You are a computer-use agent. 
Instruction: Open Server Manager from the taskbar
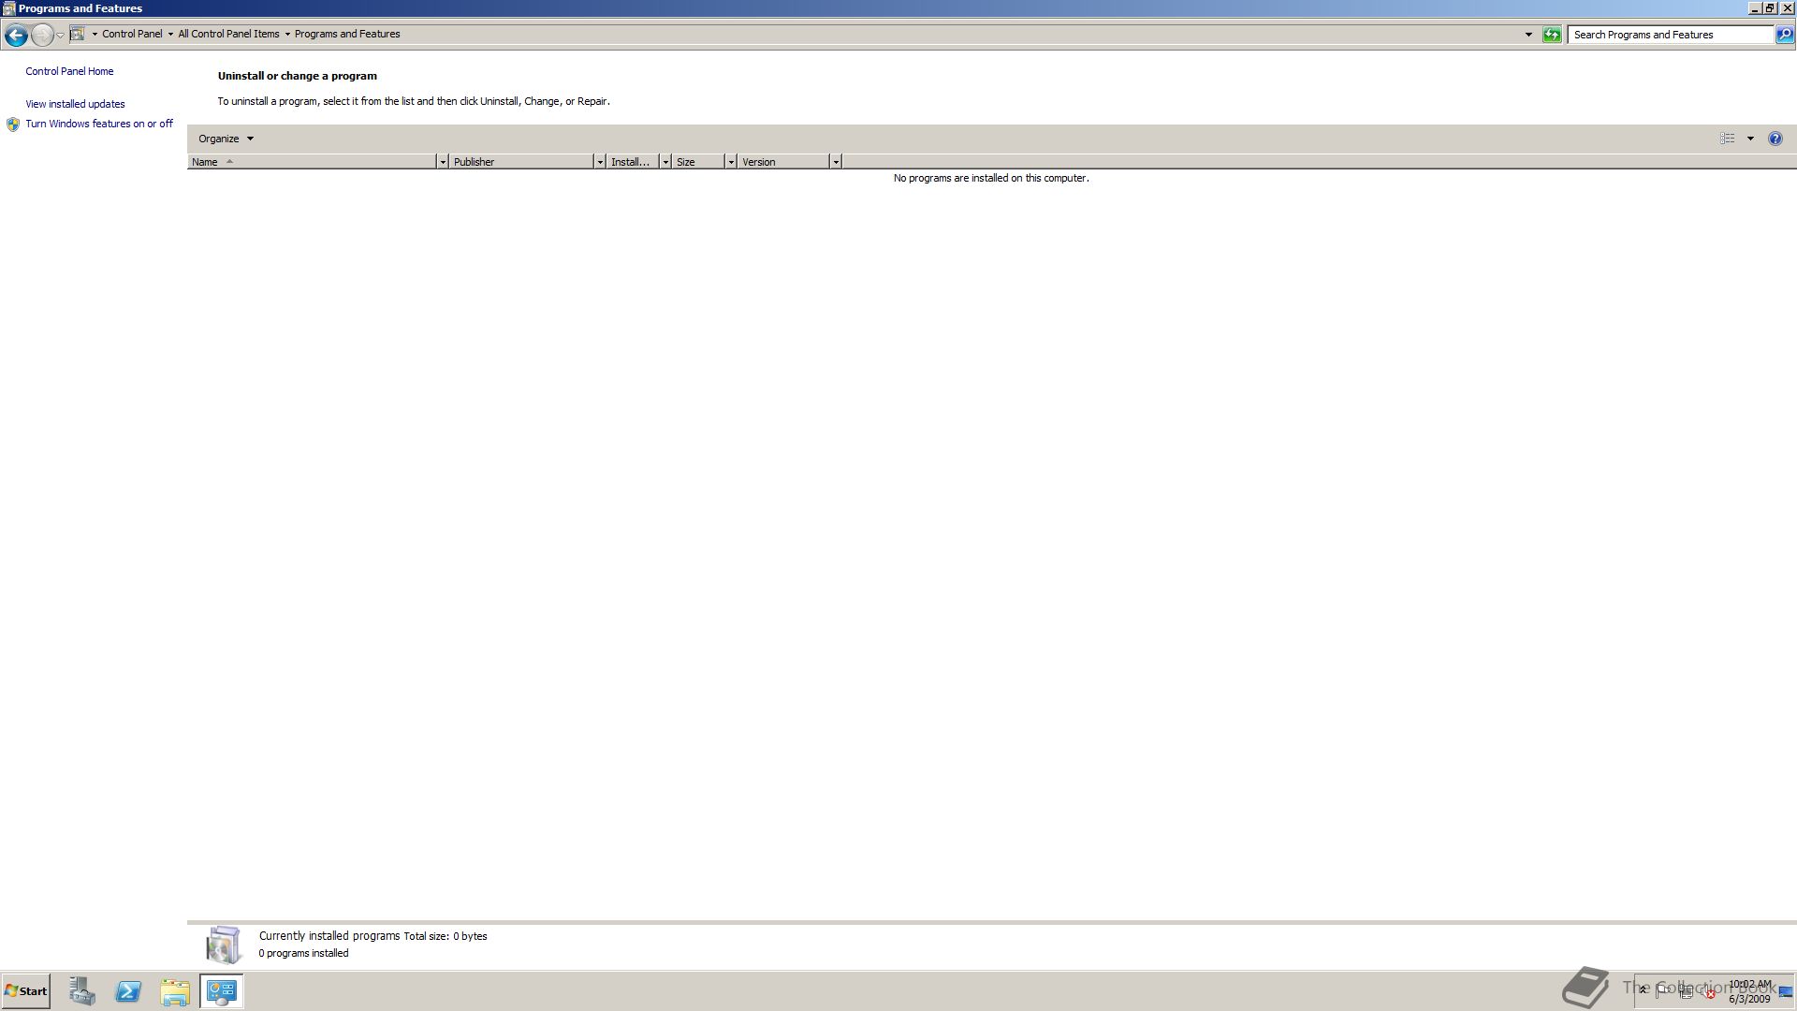[82, 991]
